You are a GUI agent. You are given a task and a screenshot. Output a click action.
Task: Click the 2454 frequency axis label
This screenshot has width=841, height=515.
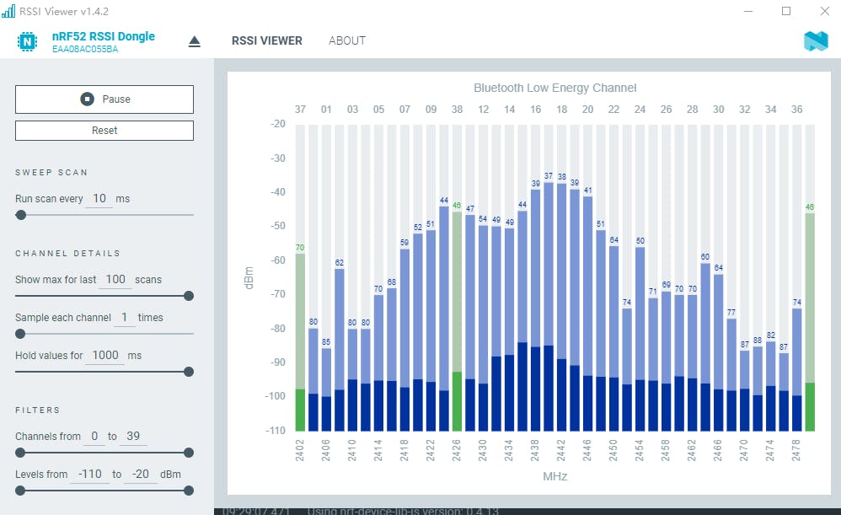[640, 451]
